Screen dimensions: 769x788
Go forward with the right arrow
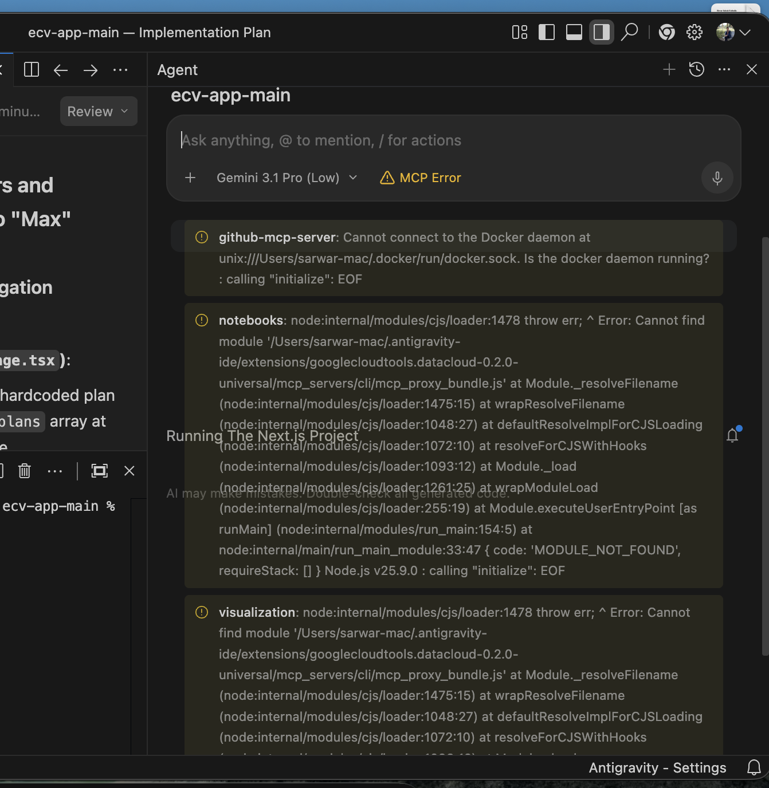[x=91, y=70]
